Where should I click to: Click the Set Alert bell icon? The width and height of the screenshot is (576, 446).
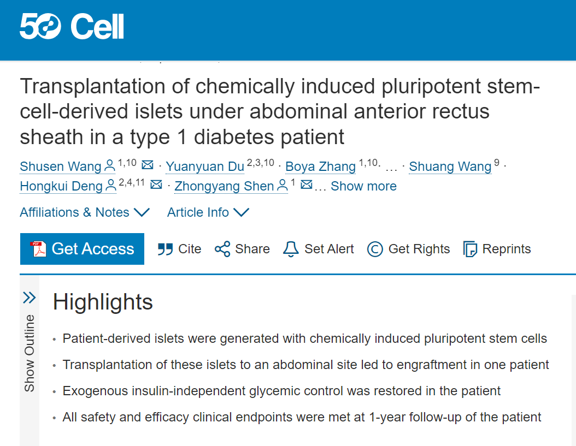[291, 249]
